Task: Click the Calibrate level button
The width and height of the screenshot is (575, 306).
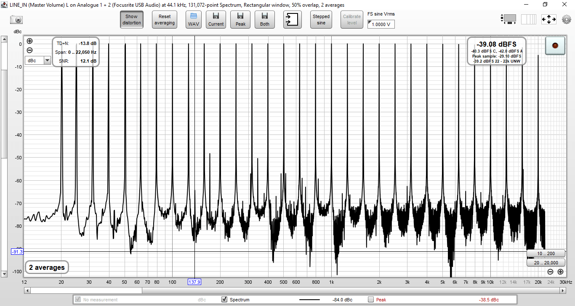Action: click(x=352, y=20)
